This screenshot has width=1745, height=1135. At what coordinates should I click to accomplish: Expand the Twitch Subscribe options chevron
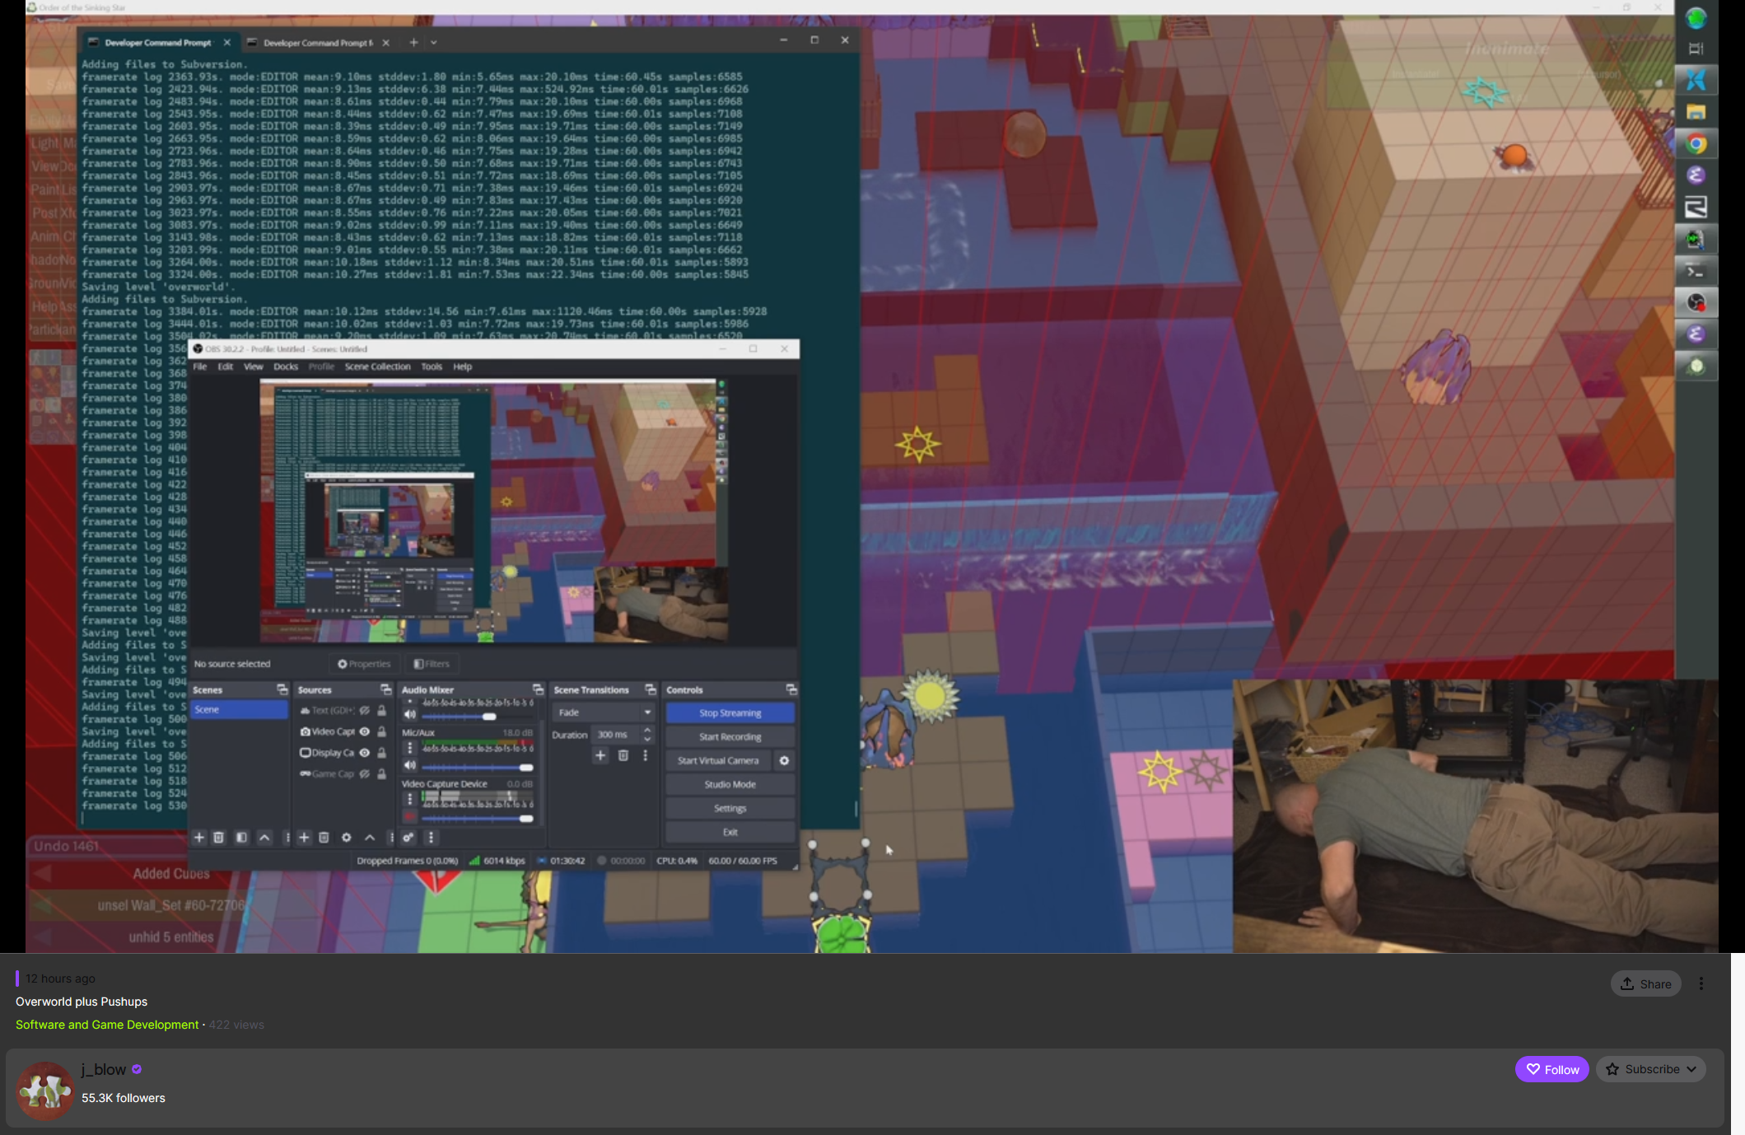[1691, 1069]
